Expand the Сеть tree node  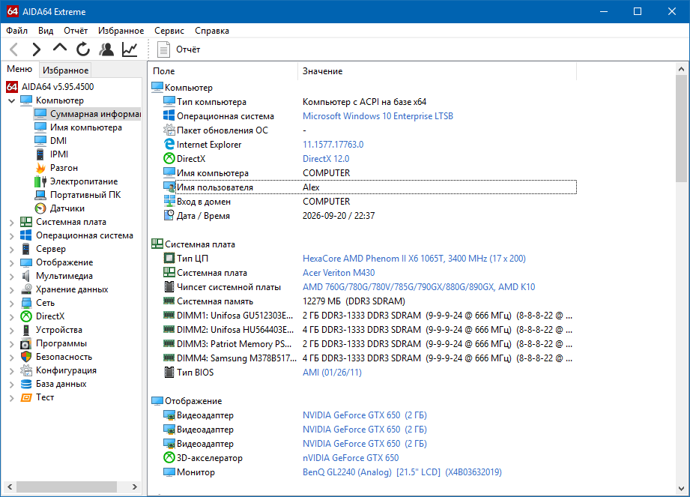pos(12,304)
